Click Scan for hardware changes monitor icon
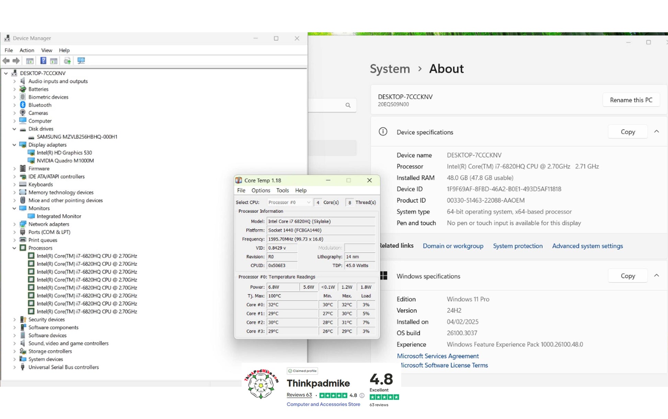The height and width of the screenshot is (419, 668). click(81, 61)
